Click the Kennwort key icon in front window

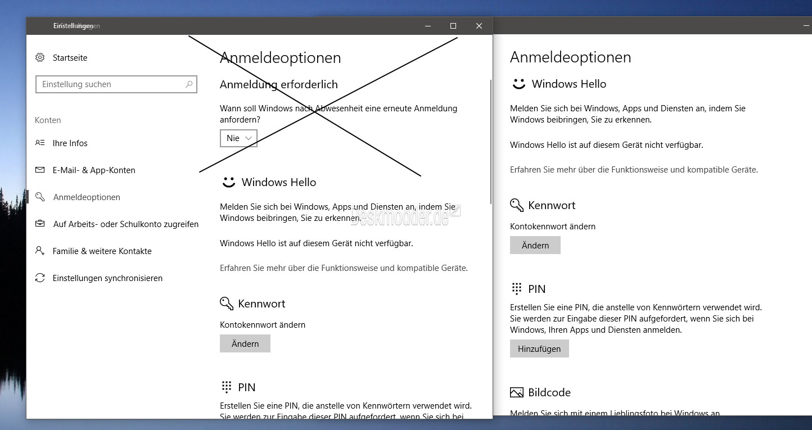[227, 304]
